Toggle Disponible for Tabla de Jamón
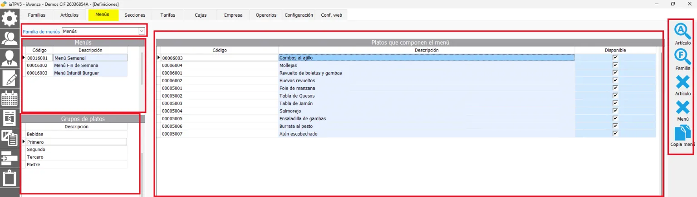Image resolution: width=697 pixels, height=197 pixels. [615, 103]
